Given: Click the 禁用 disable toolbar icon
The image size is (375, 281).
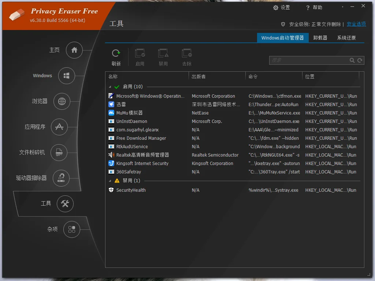Looking at the screenshot, I should point(163,53).
